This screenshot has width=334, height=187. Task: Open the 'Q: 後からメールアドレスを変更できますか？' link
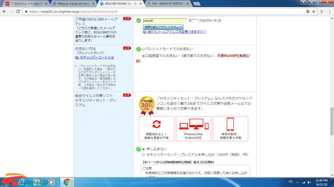[175, 32]
